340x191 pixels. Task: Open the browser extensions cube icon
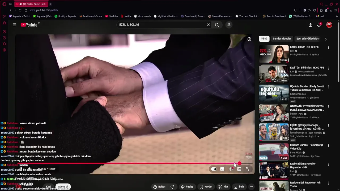pos(321,10)
